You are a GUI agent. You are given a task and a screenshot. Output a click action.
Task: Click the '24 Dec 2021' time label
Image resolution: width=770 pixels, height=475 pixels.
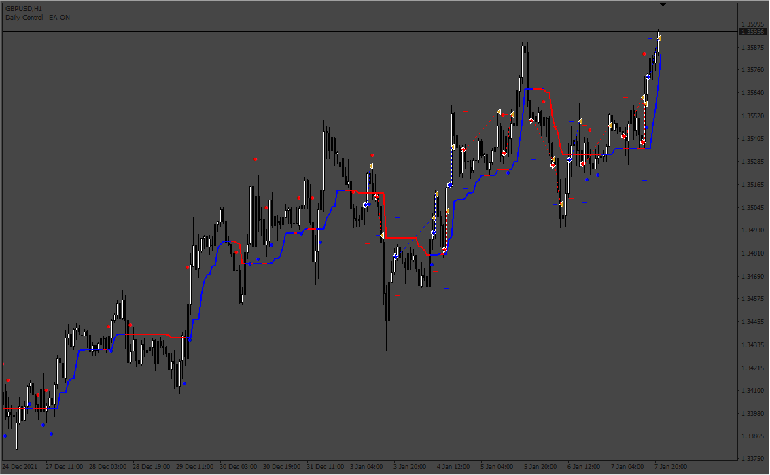click(20, 467)
